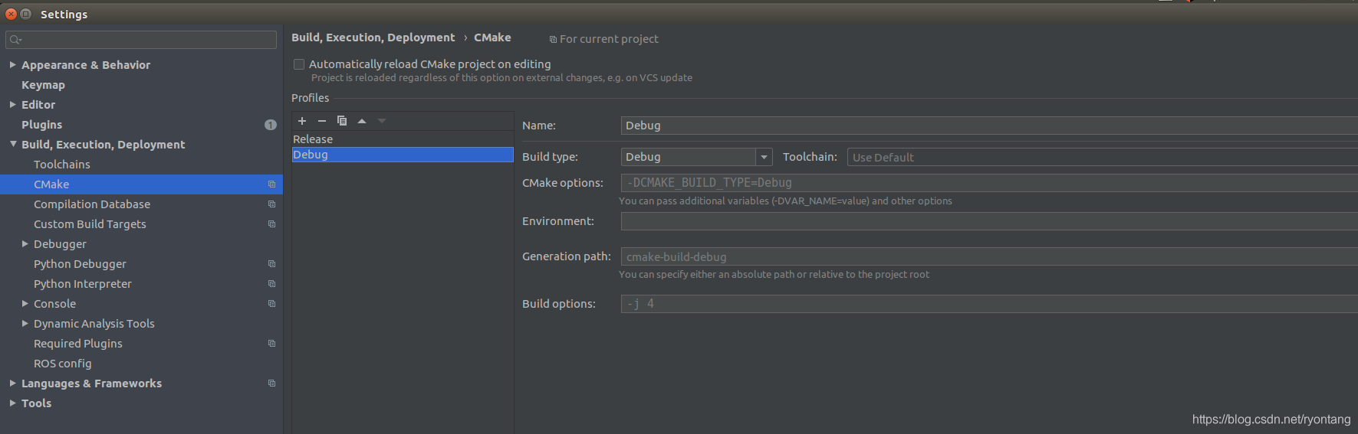Move the Debug profile up

pos(362,121)
